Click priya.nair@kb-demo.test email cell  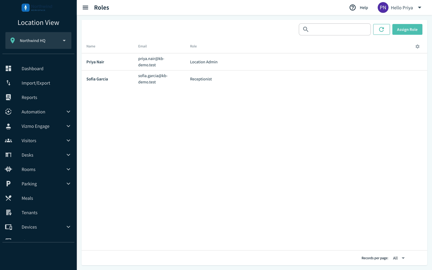pos(151,62)
